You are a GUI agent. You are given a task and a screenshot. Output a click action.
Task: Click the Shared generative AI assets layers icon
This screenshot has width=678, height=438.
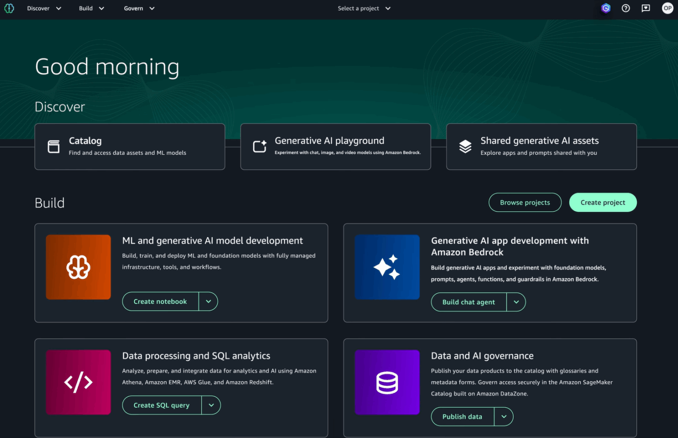[465, 146]
